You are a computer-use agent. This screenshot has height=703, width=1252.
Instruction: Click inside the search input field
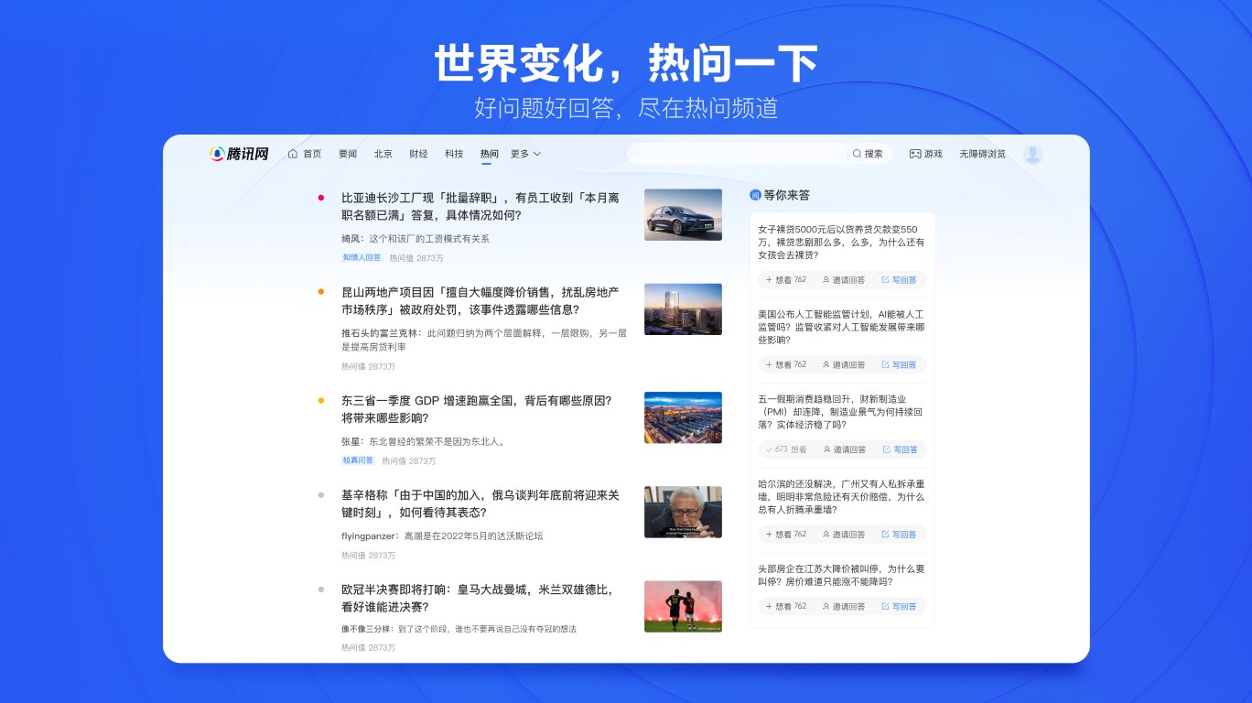pyautogui.click(x=737, y=154)
